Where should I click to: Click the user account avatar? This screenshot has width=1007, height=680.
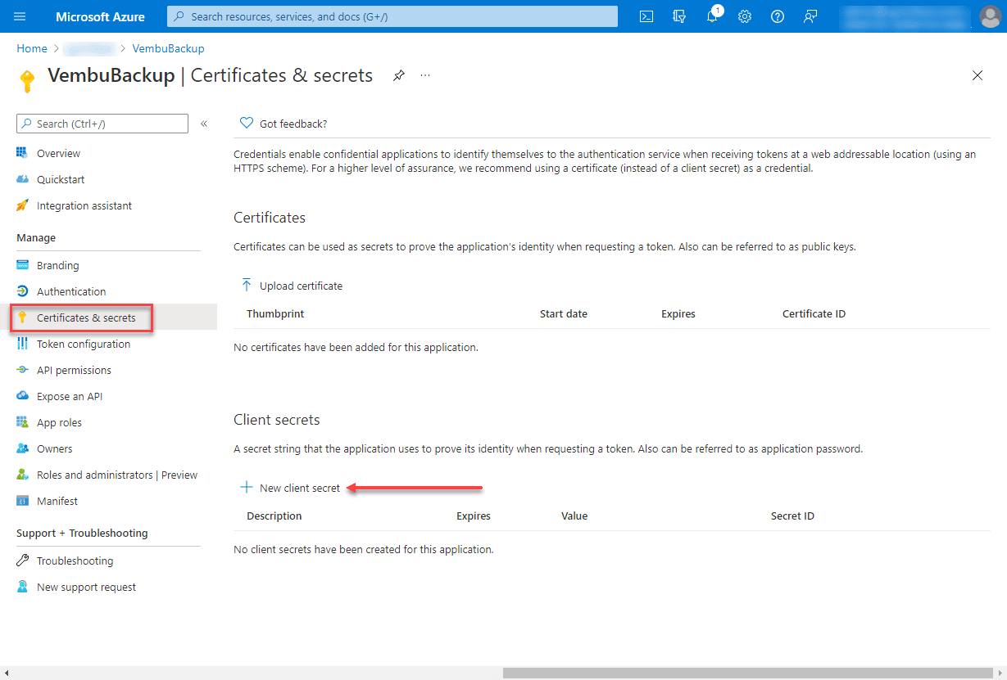991,16
